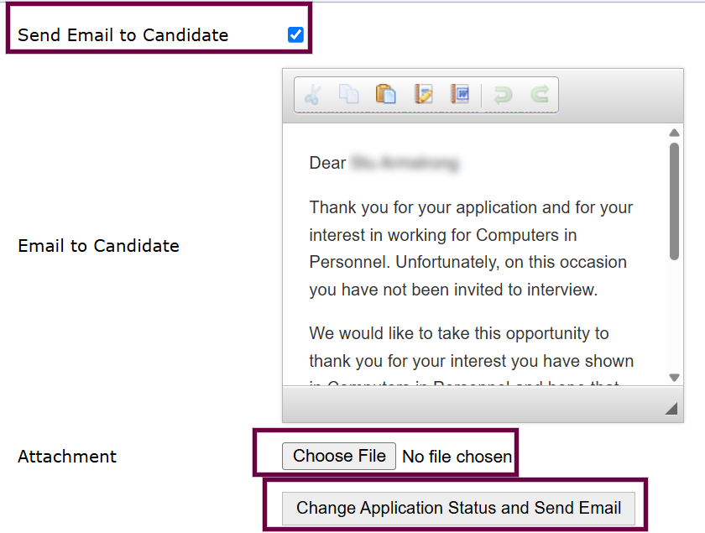Click the email editor scrollbar thumb
The image size is (705, 533).
(x=674, y=201)
